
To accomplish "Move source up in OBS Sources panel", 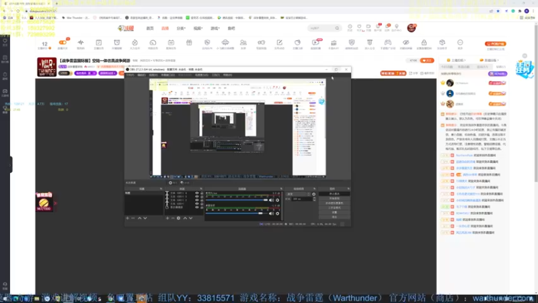I will pyautogui.click(x=185, y=218).
